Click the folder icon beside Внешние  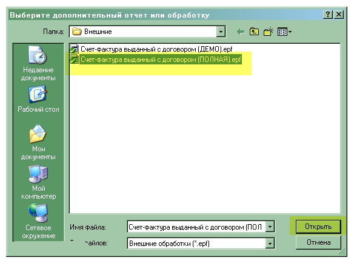77,32
